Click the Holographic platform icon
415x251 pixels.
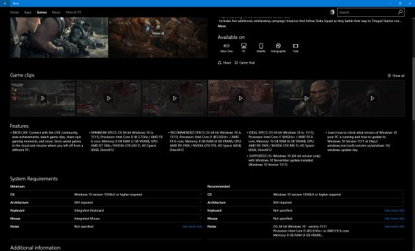tap(278, 48)
